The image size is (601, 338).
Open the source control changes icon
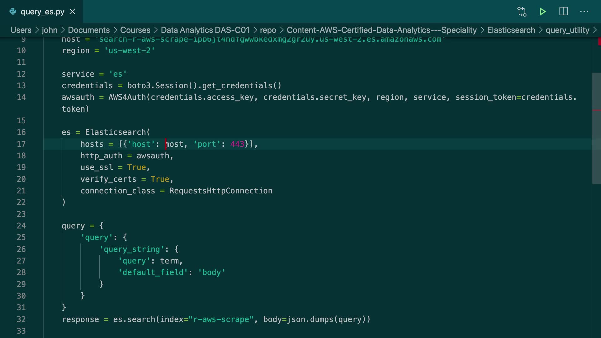pyautogui.click(x=522, y=12)
